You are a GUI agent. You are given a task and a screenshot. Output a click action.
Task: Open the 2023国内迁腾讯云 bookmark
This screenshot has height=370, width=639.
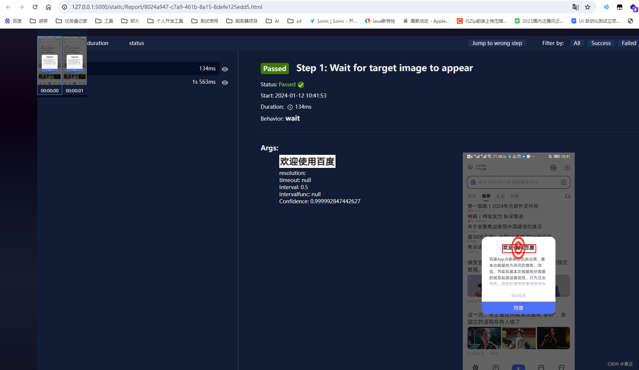click(x=539, y=21)
